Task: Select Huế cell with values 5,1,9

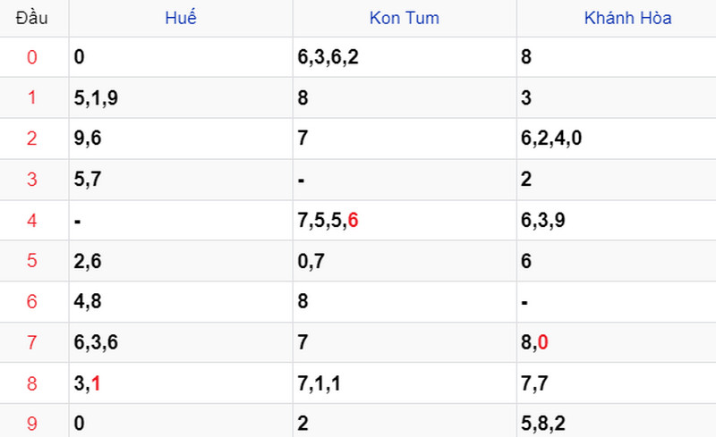Action: (96, 98)
